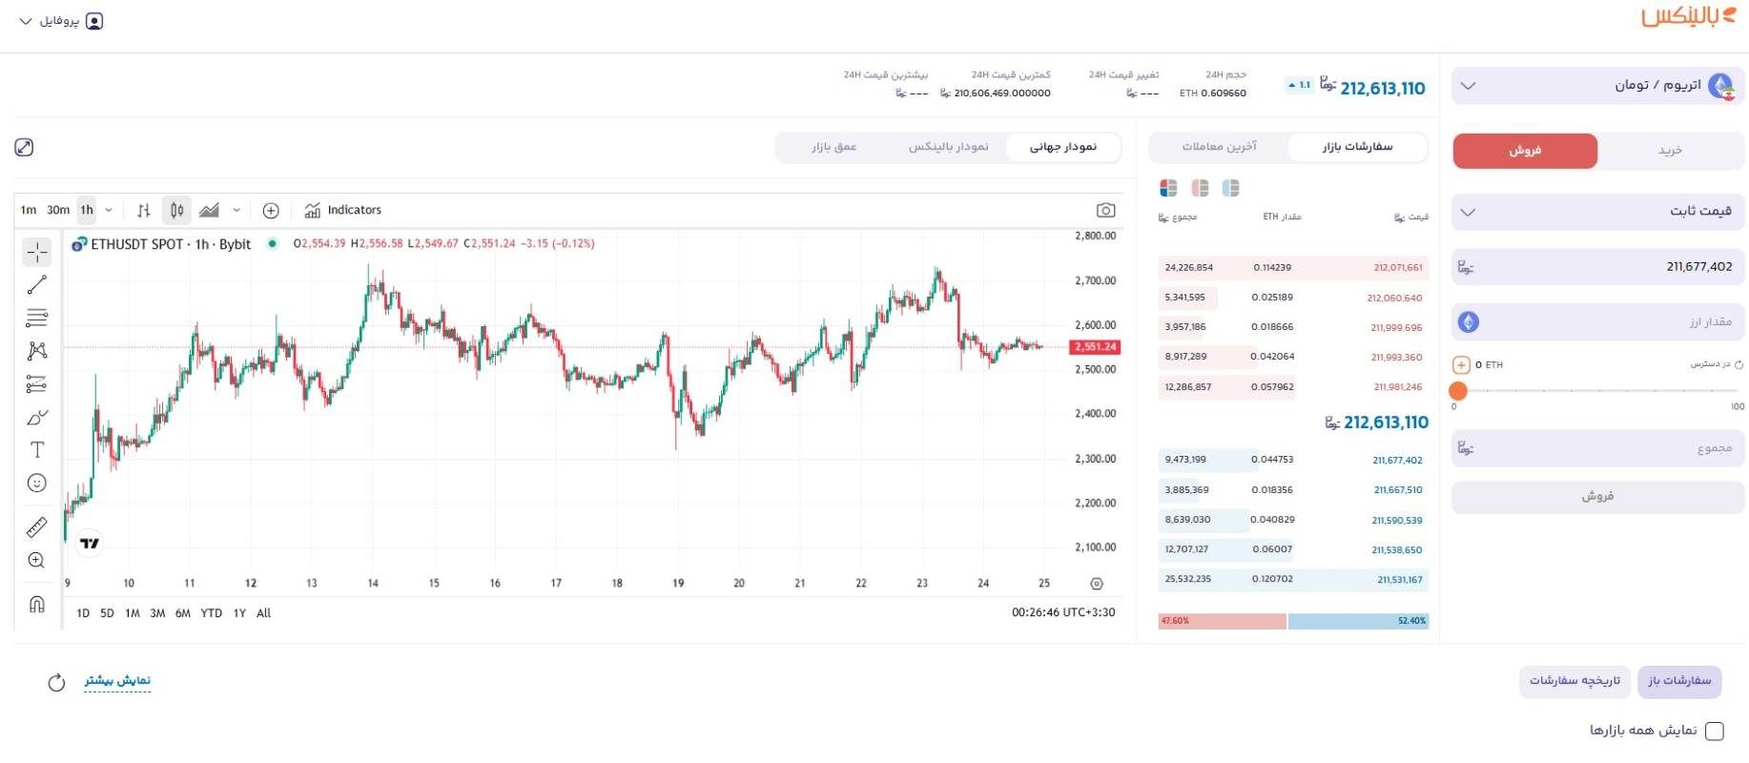
Task: Open Indicators on the chart toolbar
Action: coord(343,210)
